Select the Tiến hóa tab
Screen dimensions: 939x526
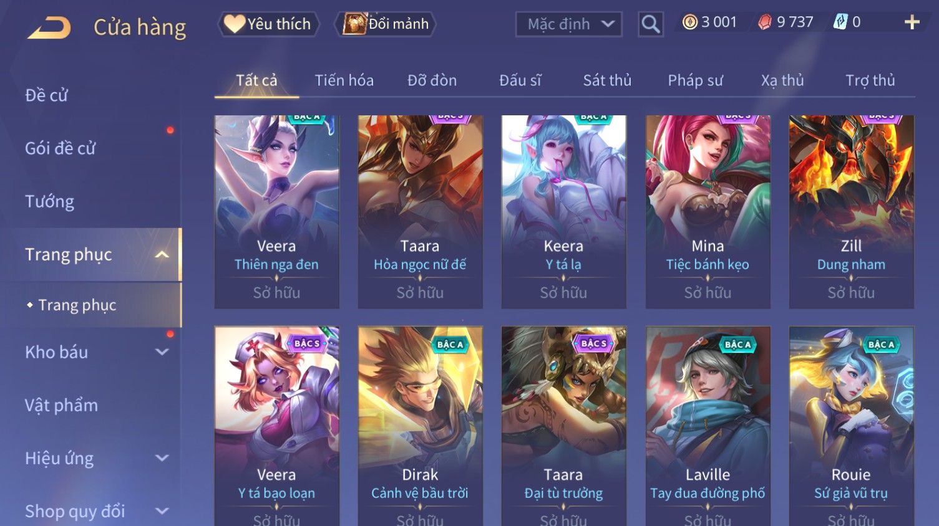[x=344, y=80]
